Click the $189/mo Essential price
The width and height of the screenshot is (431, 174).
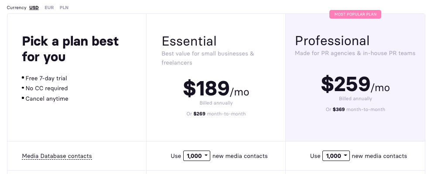216,89
